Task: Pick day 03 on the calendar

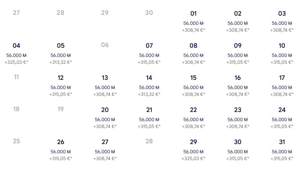Action: [282, 21]
